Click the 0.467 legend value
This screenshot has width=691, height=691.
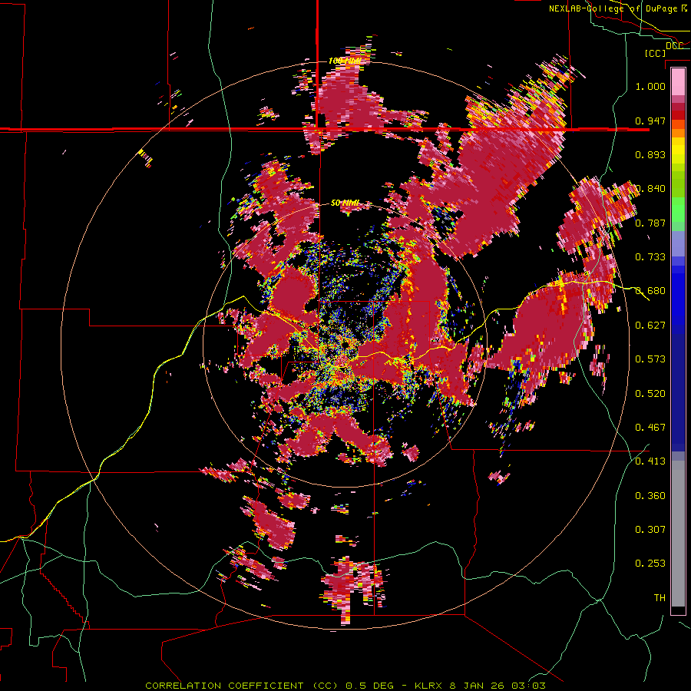(650, 428)
